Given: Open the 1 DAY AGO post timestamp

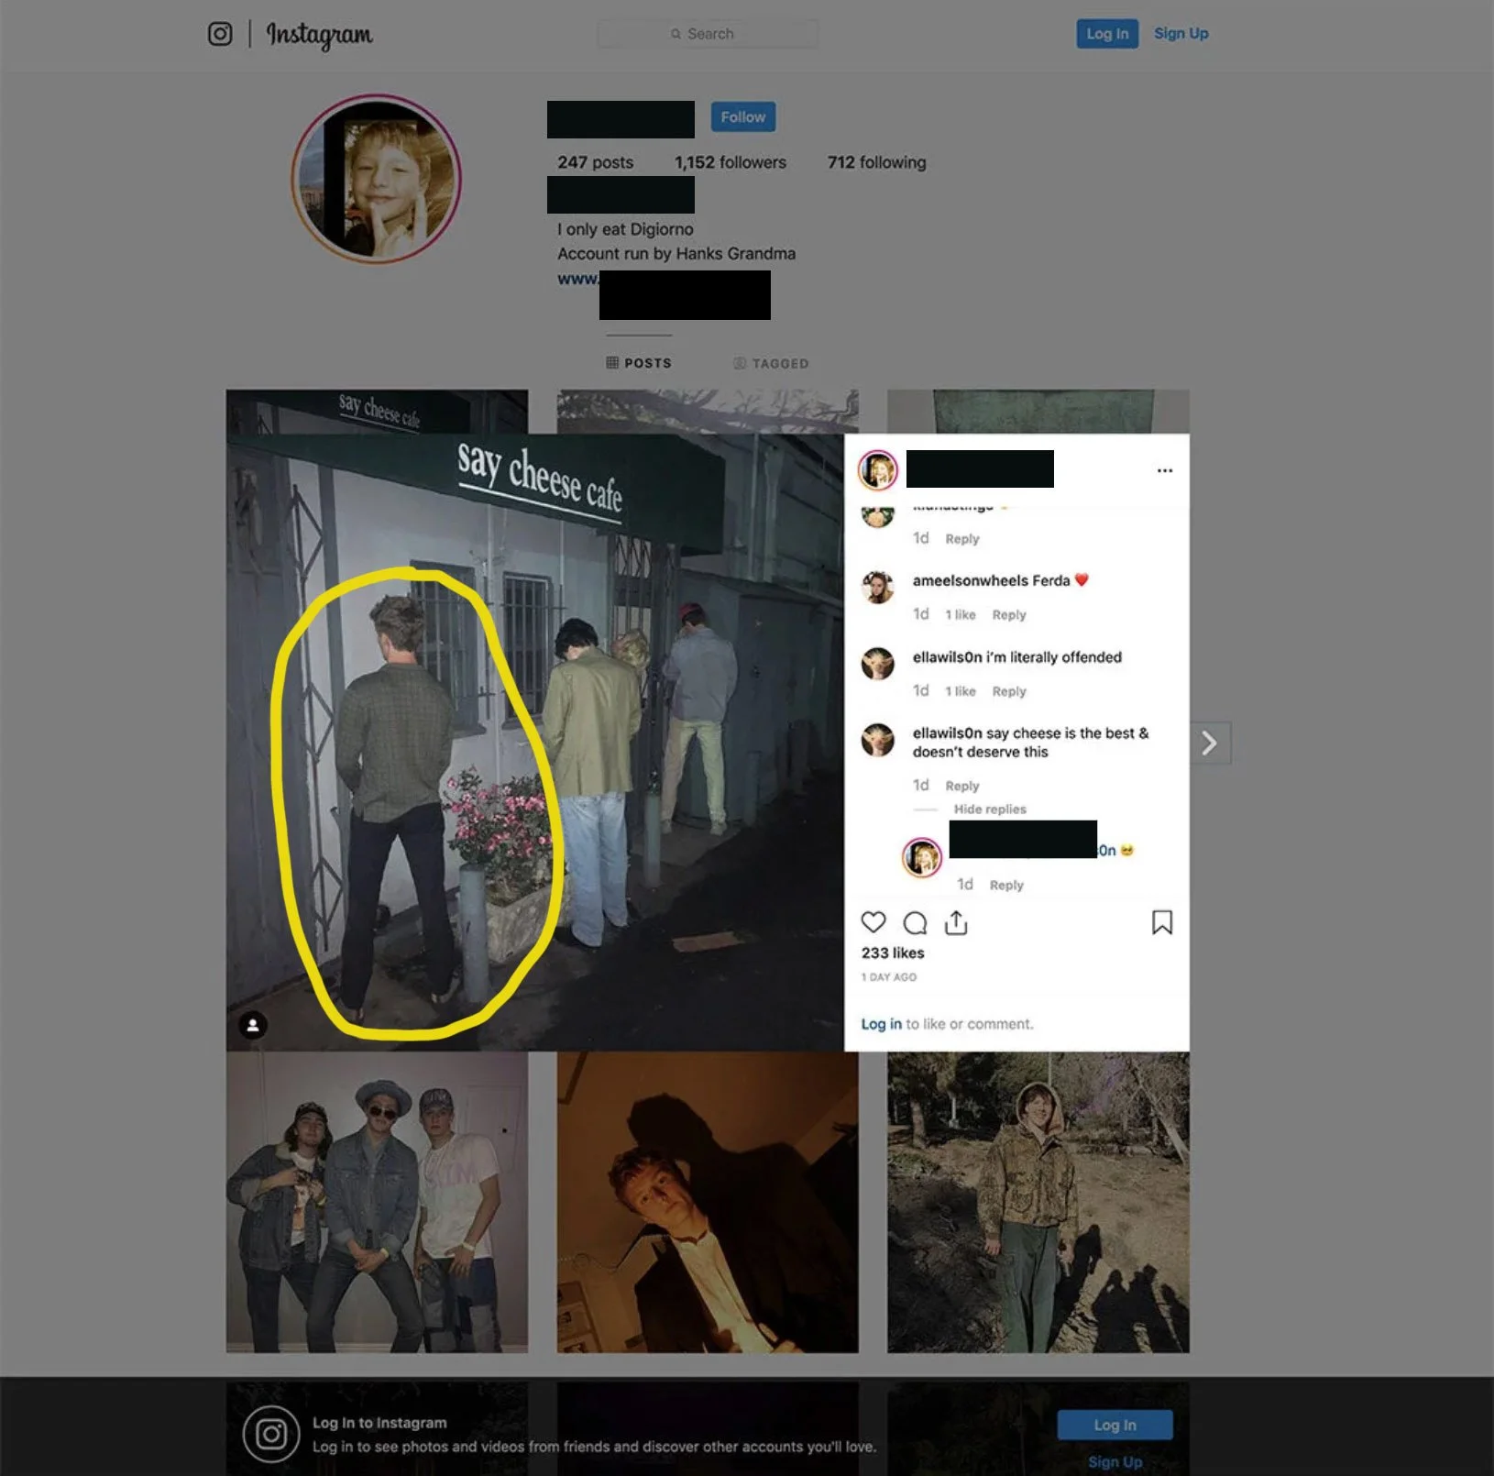Looking at the screenshot, I should tap(889, 977).
